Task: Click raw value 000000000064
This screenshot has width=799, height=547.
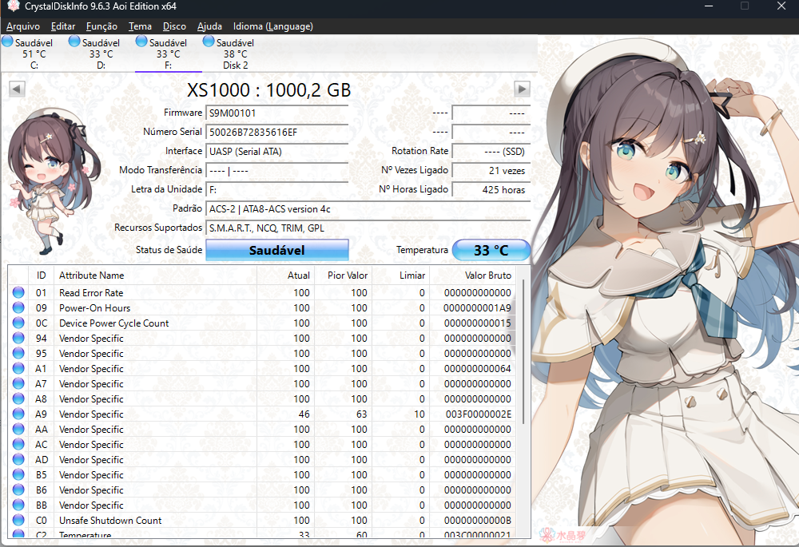Action: point(477,368)
